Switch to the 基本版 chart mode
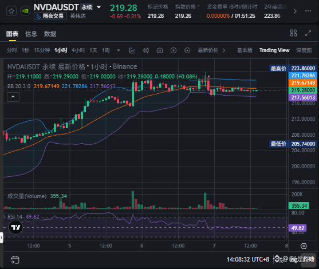 pyautogui.click(x=245, y=50)
